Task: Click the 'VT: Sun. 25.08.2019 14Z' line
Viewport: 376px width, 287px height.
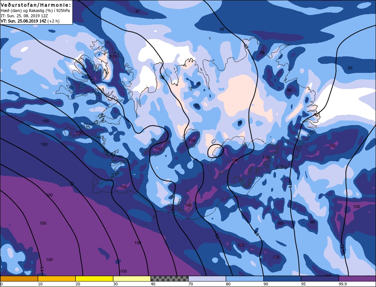Action: [x=23, y=21]
